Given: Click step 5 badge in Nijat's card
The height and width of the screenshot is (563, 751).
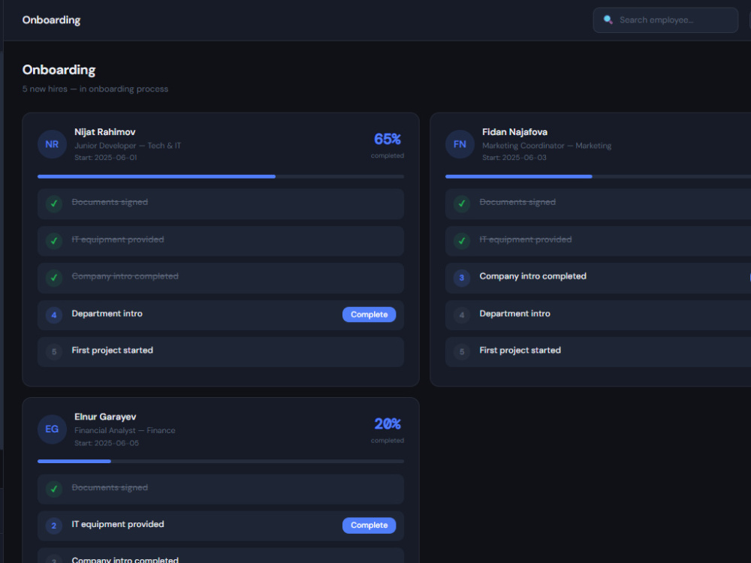Looking at the screenshot, I should [54, 352].
